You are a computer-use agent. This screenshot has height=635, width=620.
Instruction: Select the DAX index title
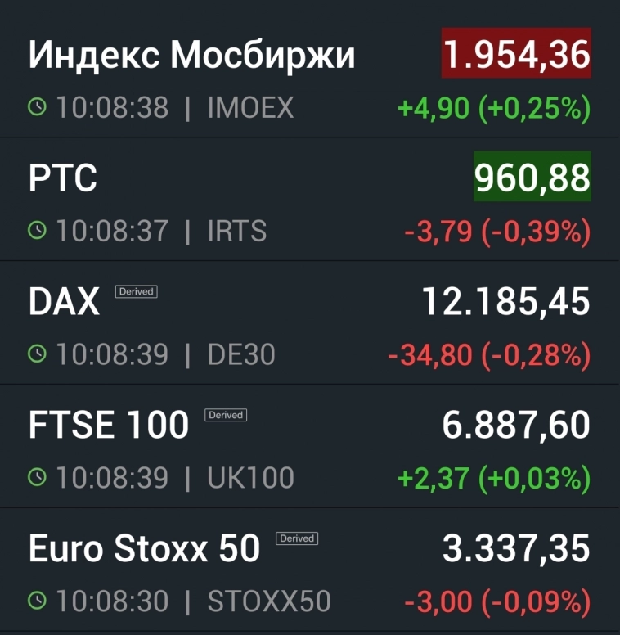tap(64, 303)
